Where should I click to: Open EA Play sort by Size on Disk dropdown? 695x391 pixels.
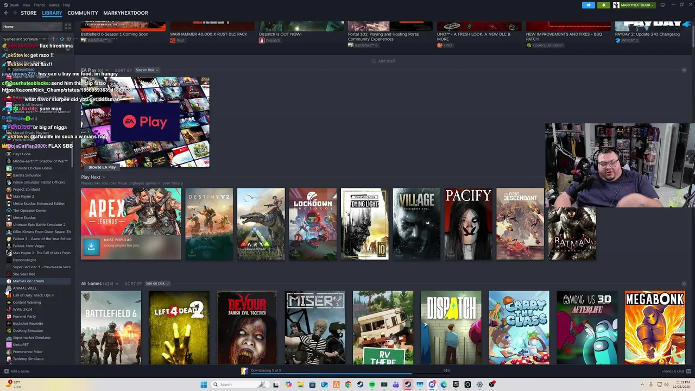[147, 70]
